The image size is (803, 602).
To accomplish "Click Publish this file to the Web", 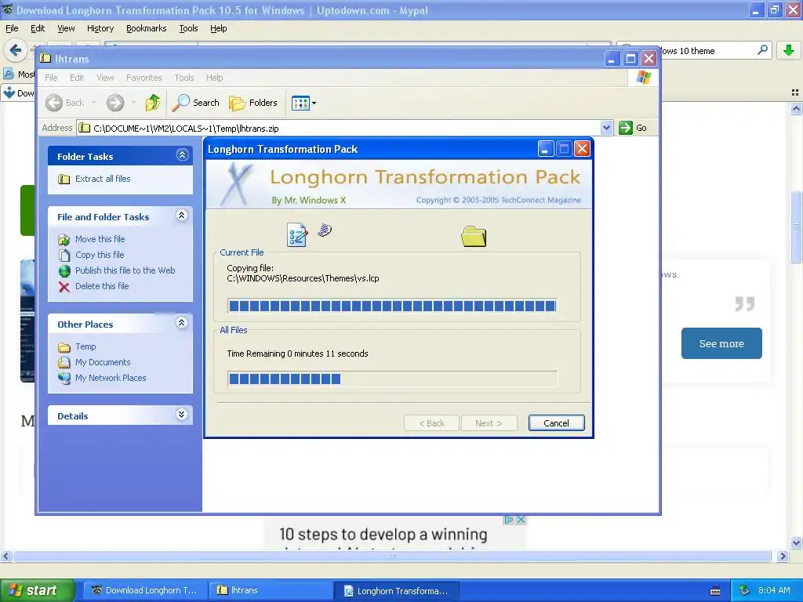I will [125, 270].
